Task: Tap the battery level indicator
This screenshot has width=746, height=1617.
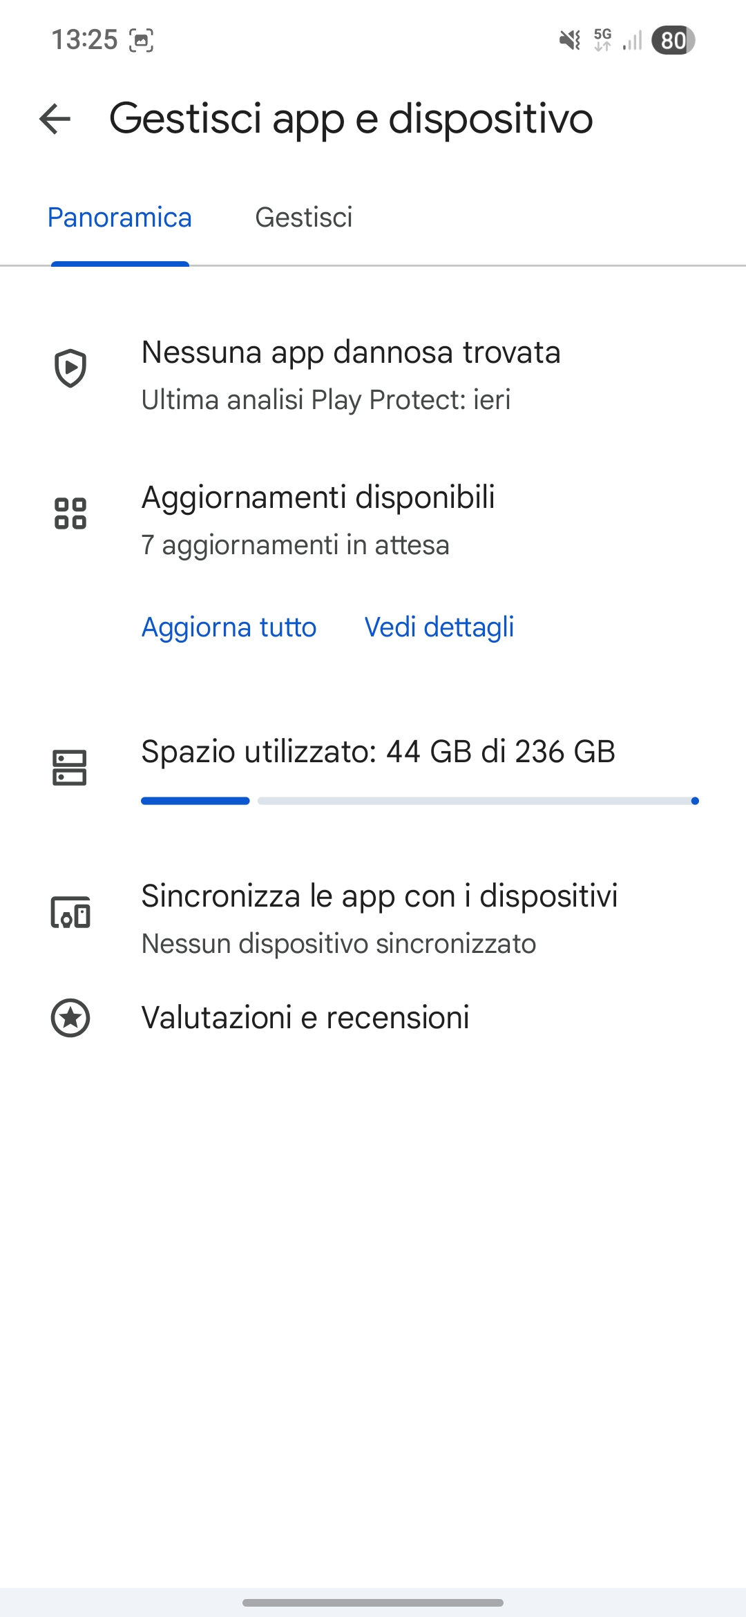Action: coord(673,40)
